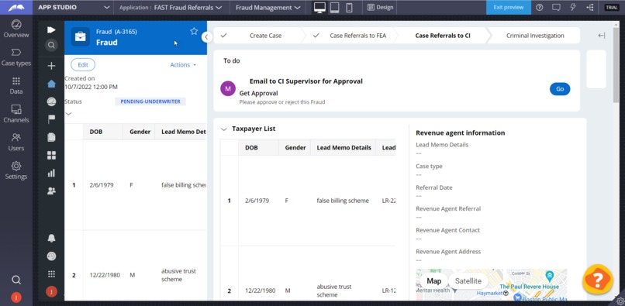
Task: Open the orange help widget
Action: (597, 280)
